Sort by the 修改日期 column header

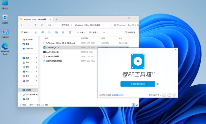[84, 38]
